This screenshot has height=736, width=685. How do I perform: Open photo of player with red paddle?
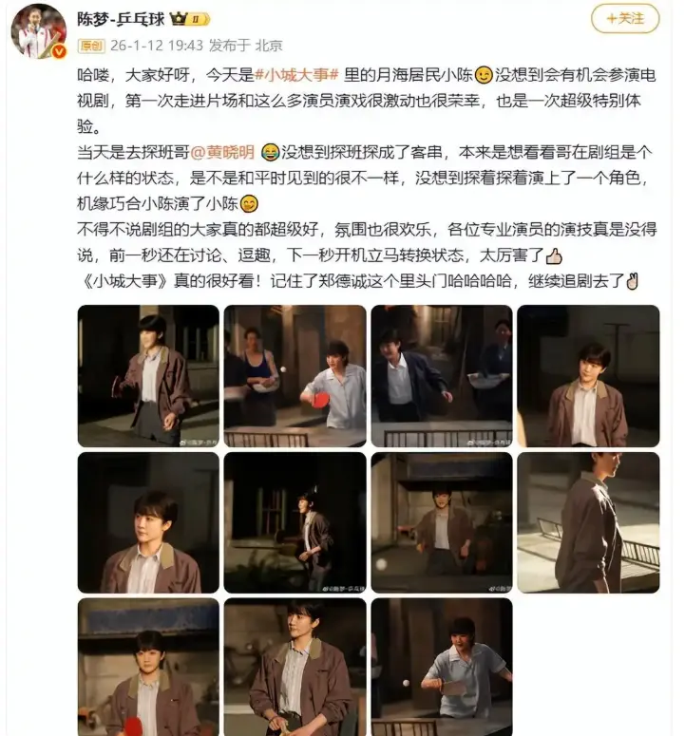295,376
